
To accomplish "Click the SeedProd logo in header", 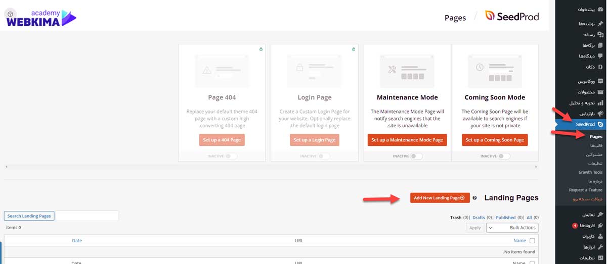I will point(512,16).
